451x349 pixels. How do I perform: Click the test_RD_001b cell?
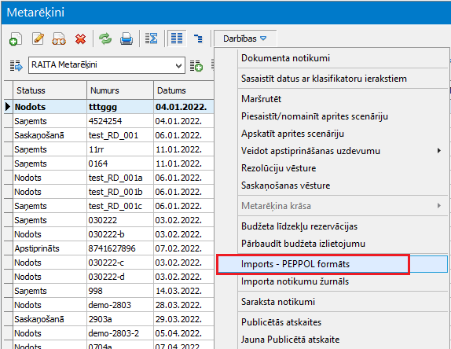(x=120, y=192)
